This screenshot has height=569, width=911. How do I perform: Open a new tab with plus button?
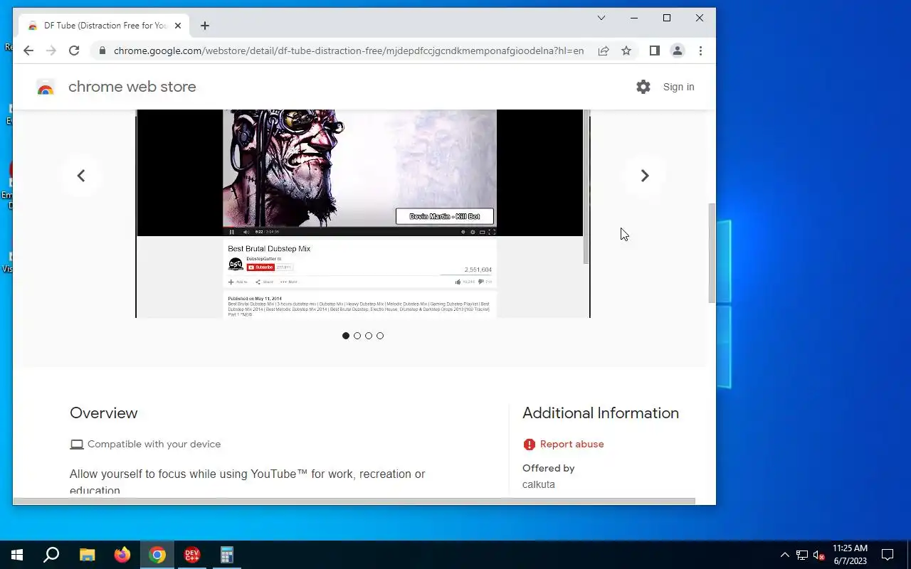coord(205,26)
